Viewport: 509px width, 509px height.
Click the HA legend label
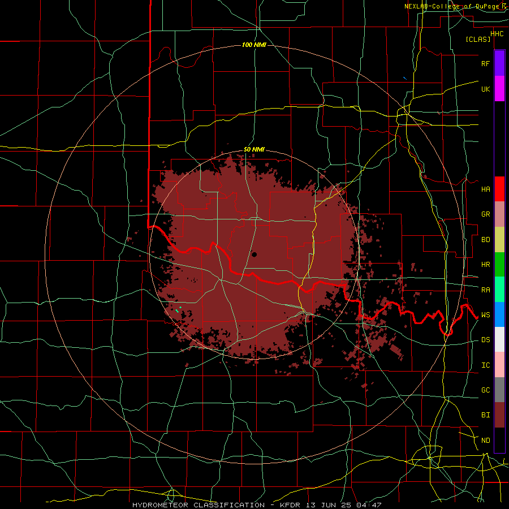[x=485, y=189]
